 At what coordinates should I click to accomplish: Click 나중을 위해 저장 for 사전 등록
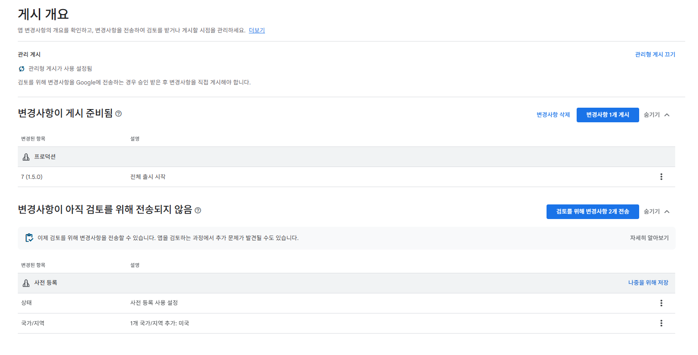pos(648,283)
